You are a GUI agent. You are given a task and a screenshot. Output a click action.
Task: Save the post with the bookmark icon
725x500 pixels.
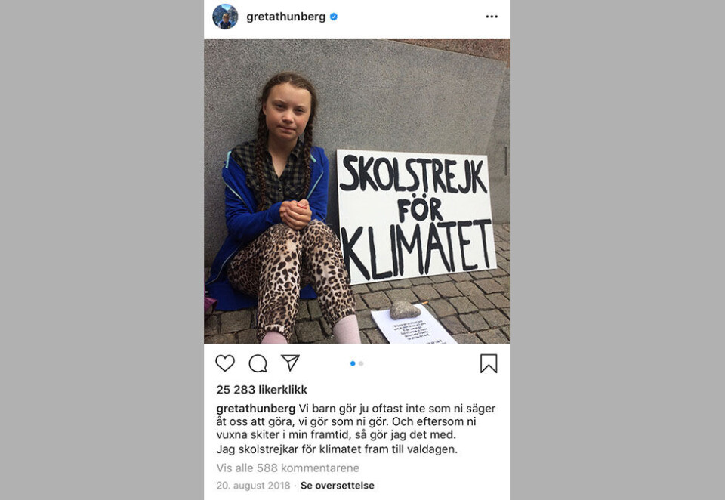point(489,363)
